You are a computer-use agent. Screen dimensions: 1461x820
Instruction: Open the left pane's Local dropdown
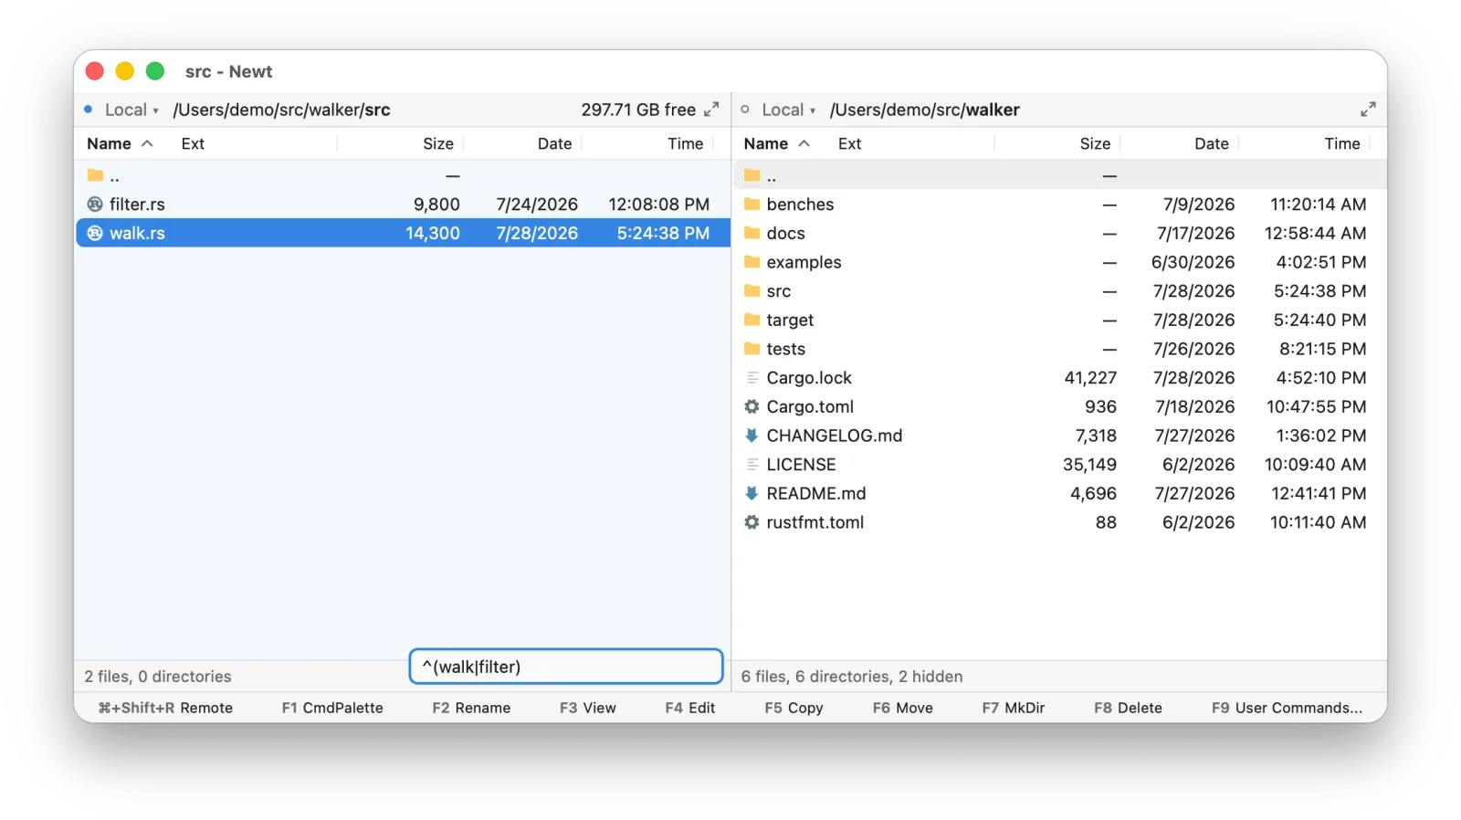tap(131, 110)
